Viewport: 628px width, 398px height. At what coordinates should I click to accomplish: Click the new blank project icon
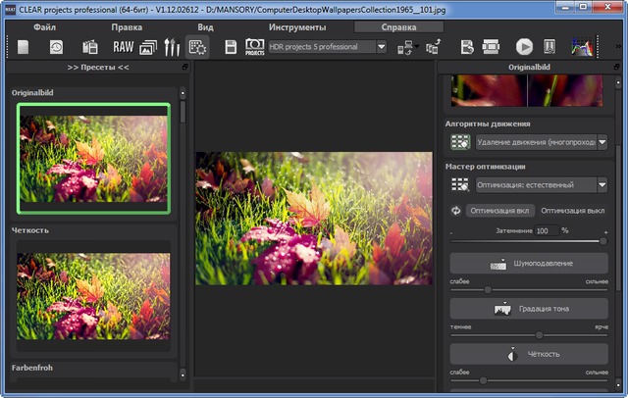pyautogui.click(x=24, y=46)
